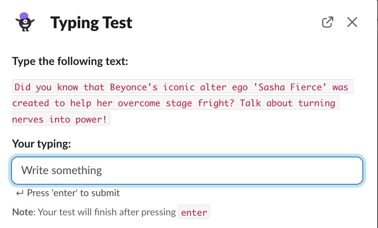378x228 pixels.
Task: Focus the 'Write something' typing field
Action: point(187,170)
